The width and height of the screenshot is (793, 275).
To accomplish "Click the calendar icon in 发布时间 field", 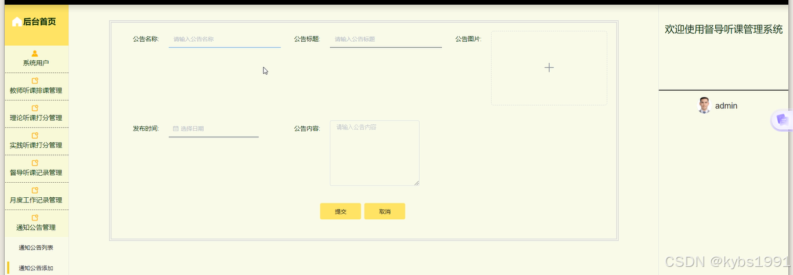I will 175,129.
